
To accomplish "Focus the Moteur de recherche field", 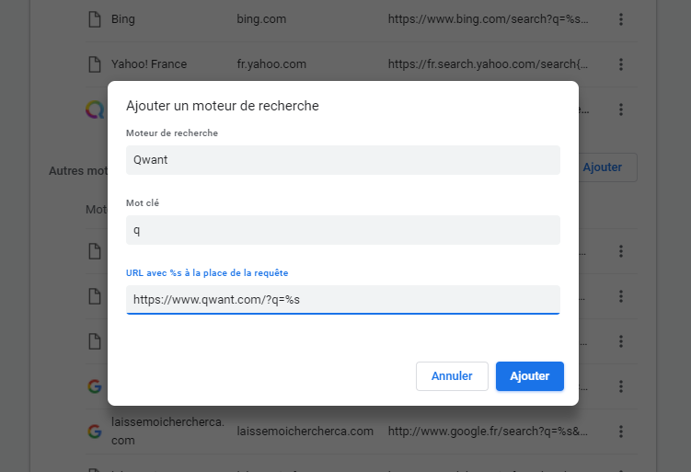I will click(342, 159).
